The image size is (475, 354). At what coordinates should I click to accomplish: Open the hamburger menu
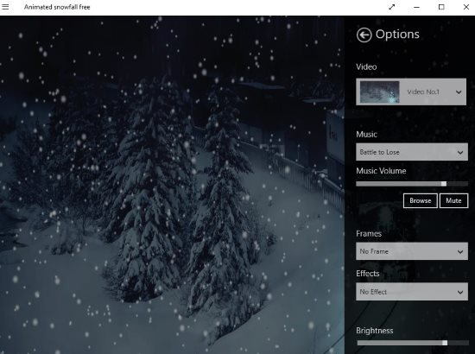(x=5, y=7)
